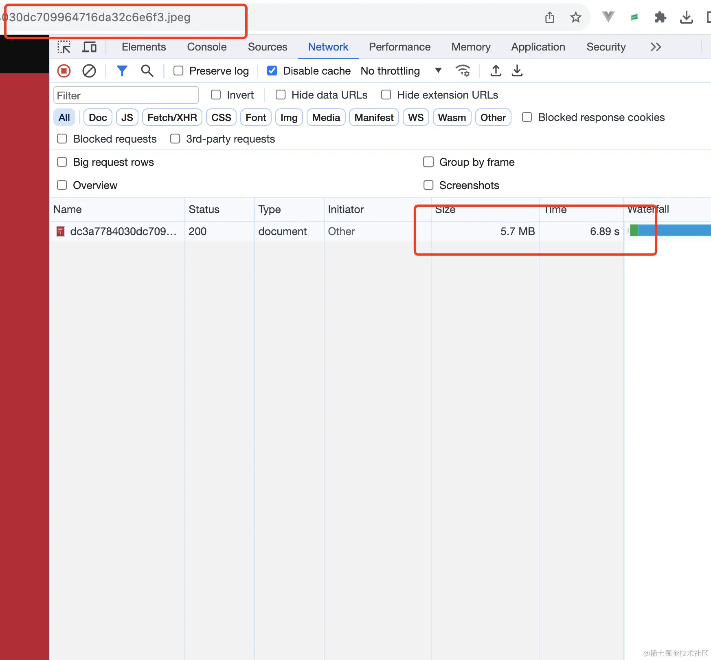Open the browser Downloads icon
Viewport: 711px width, 660px height.
[x=687, y=17]
